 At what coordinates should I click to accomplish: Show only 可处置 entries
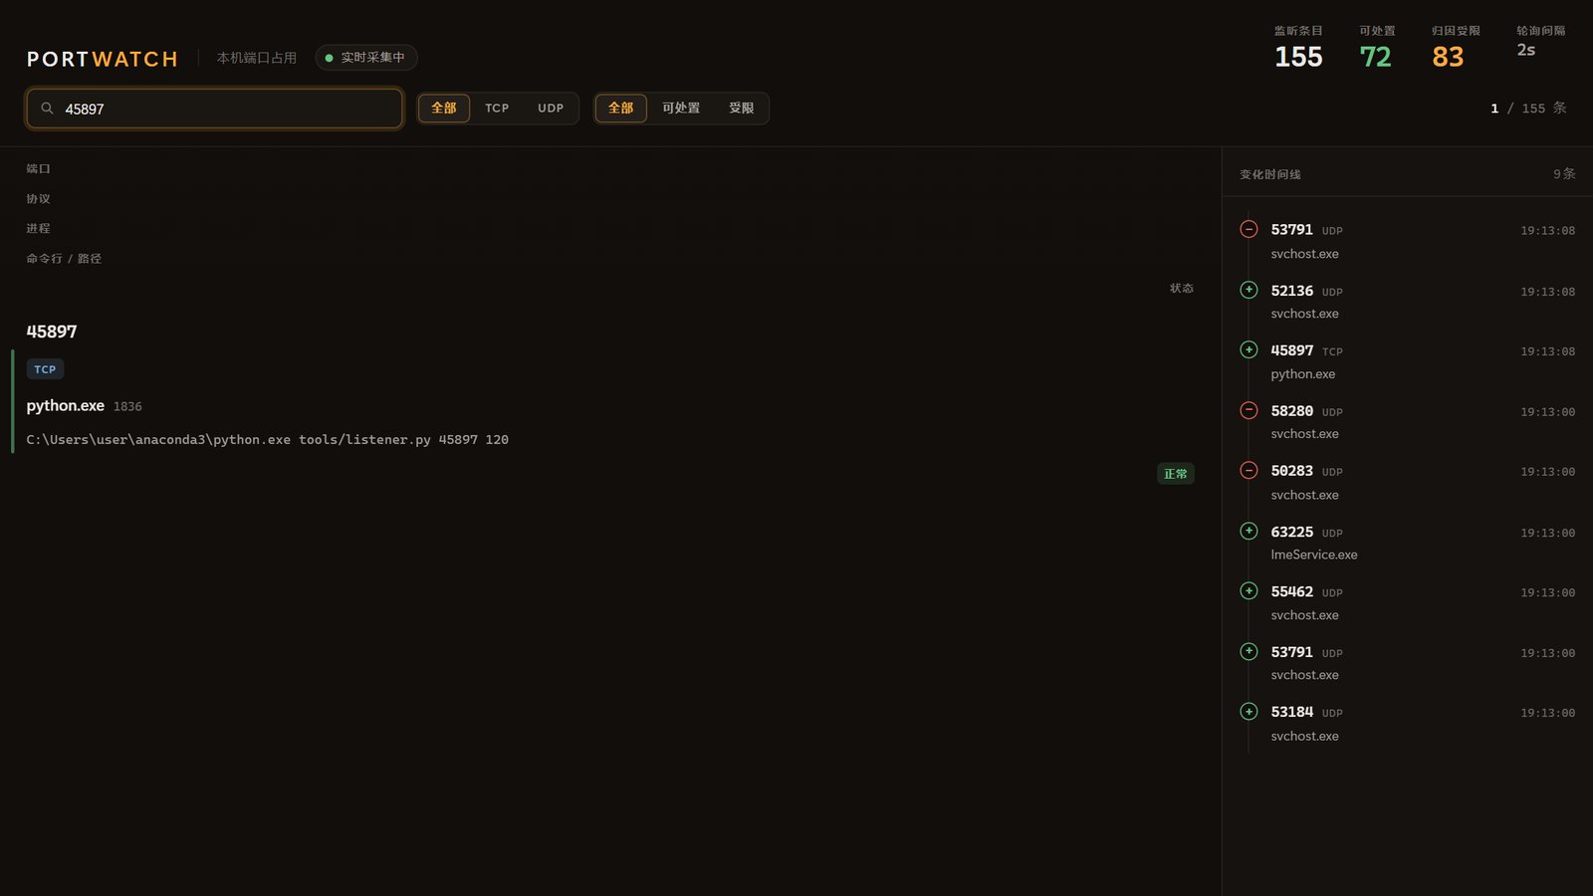681,108
